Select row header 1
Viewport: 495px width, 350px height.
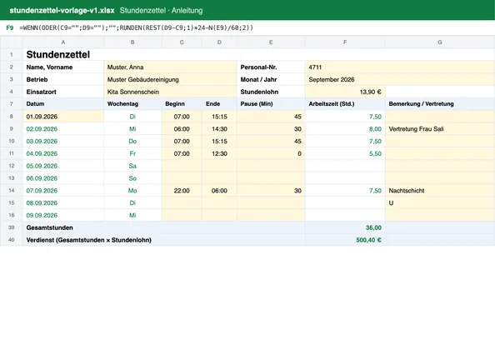click(12, 55)
